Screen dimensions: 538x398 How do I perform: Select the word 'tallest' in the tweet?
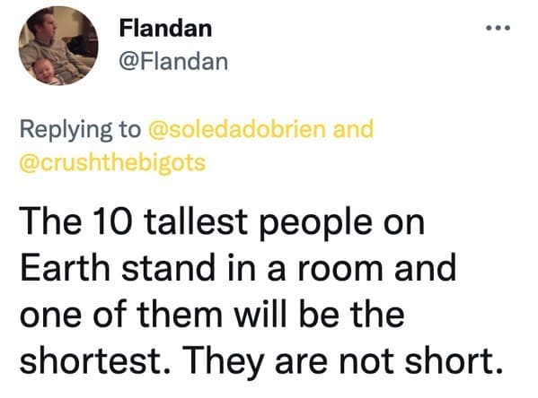tap(196, 221)
